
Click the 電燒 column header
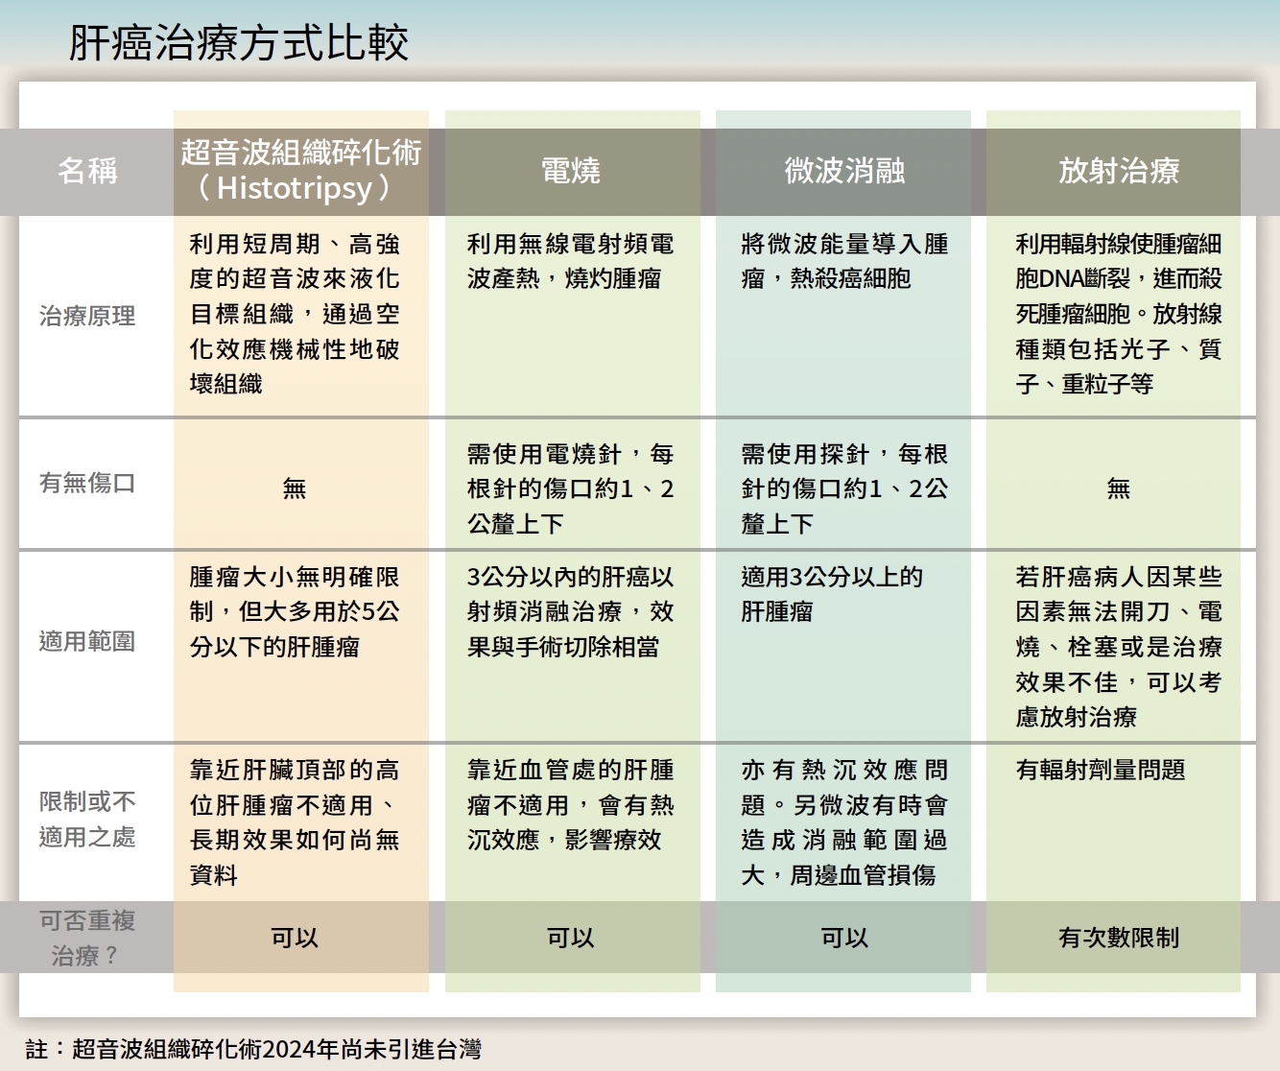click(x=571, y=171)
